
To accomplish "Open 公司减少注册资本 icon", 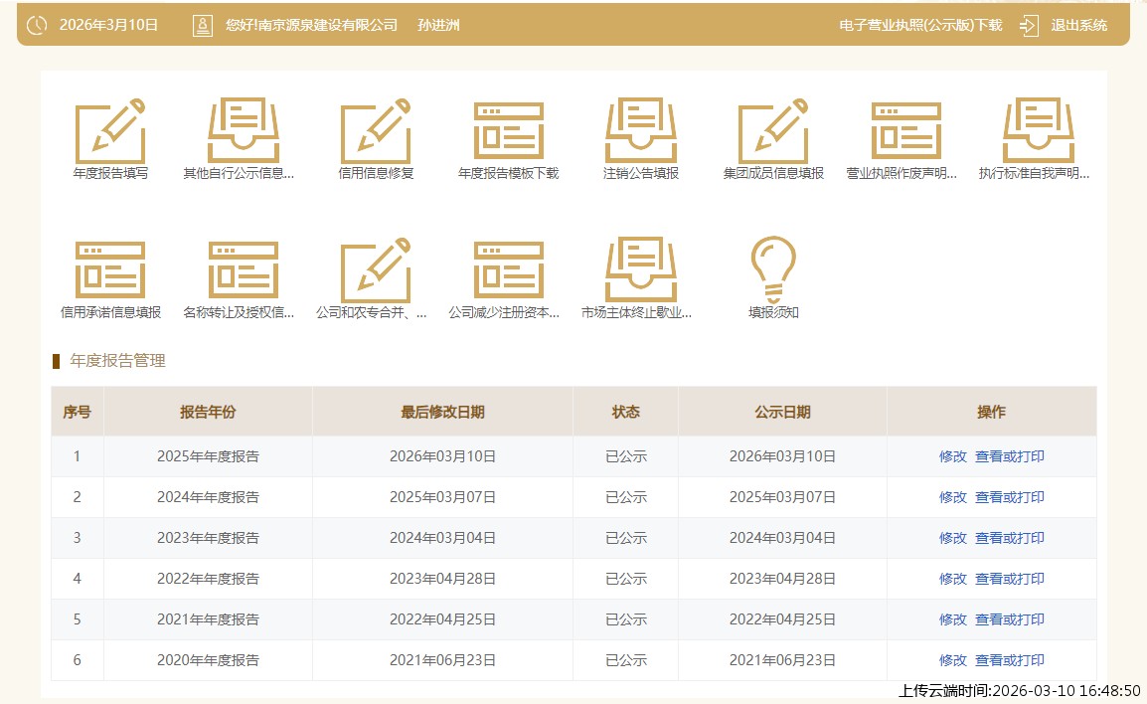I will (508, 270).
